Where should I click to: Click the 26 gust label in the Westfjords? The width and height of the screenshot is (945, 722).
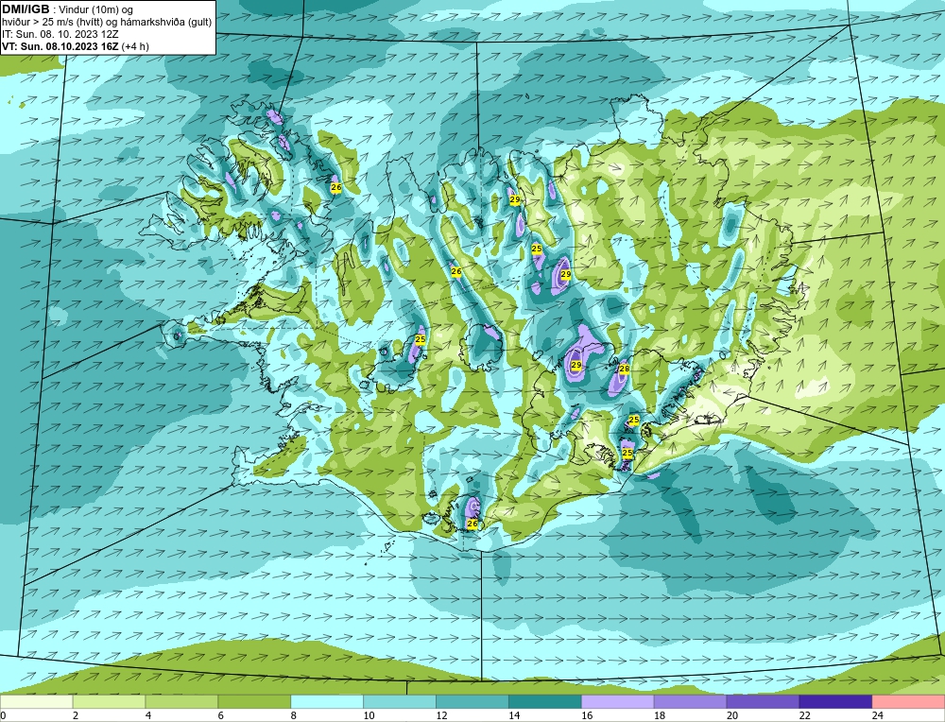(x=336, y=187)
